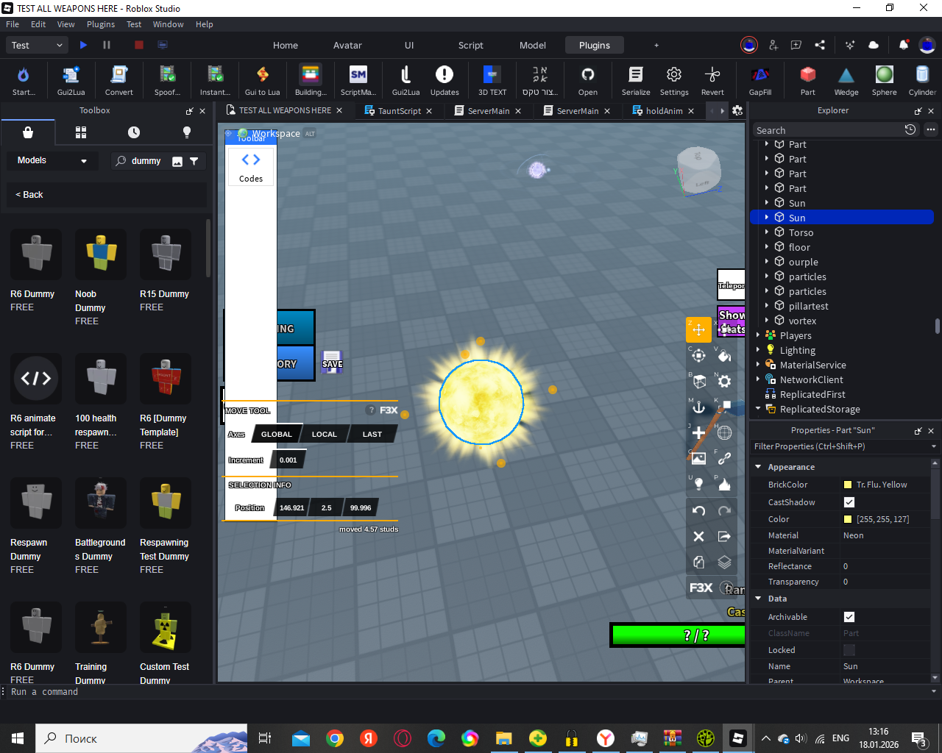
Task: Click the Increment 0.001 field
Action: [288, 460]
